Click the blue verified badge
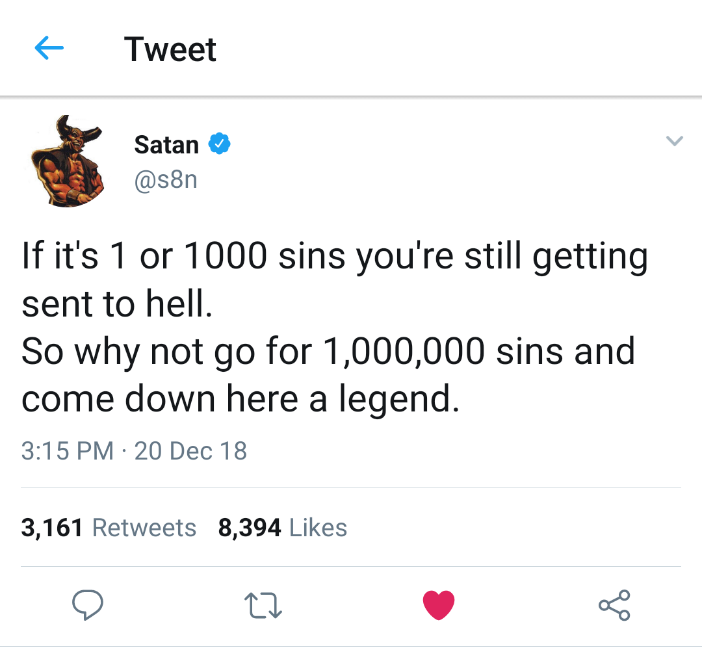This screenshot has height=650, width=702. (x=219, y=144)
